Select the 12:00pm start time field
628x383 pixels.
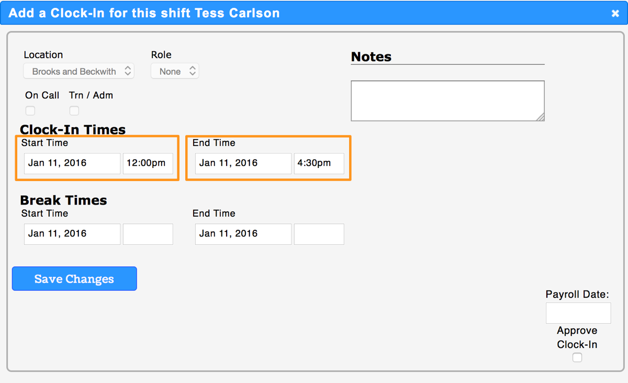pos(148,163)
